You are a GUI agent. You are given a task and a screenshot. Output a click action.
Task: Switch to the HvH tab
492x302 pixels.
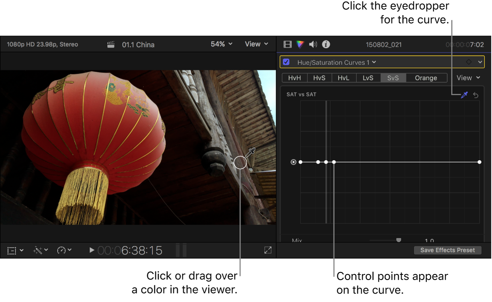294,77
